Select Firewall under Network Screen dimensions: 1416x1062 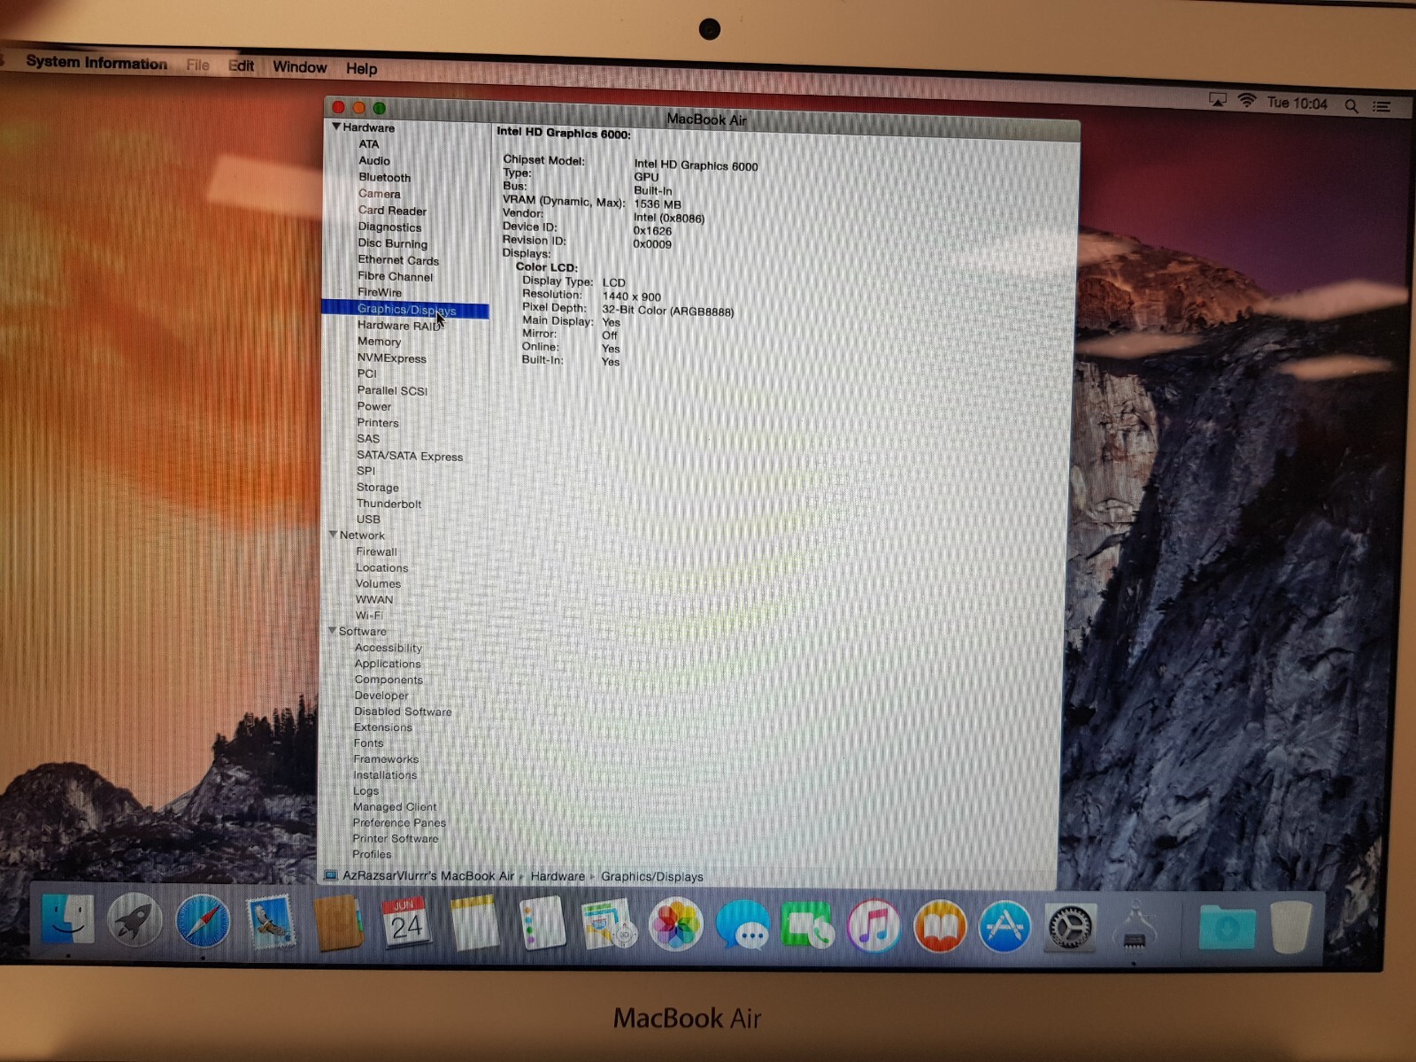376,551
